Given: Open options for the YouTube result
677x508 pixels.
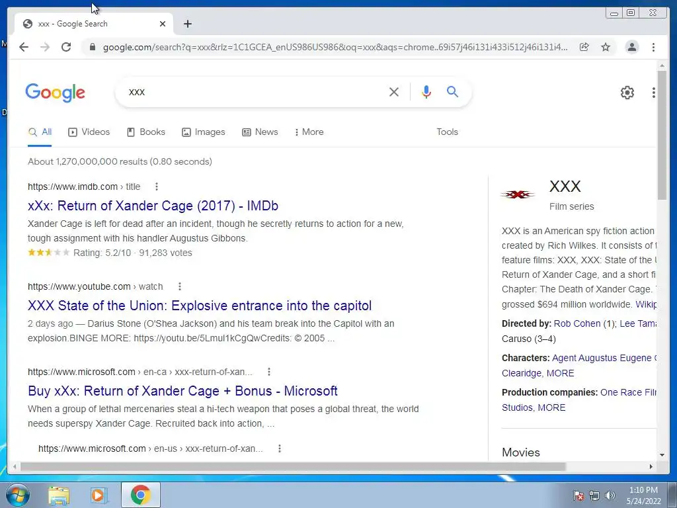Looking at the screenshot, I should (180, 286).
